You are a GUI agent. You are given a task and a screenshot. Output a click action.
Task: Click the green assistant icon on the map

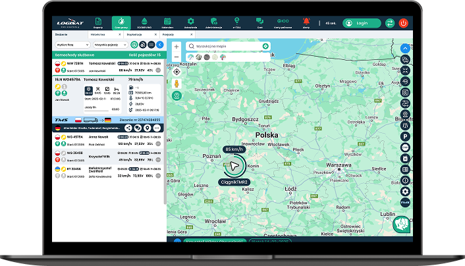coord(401,224)
